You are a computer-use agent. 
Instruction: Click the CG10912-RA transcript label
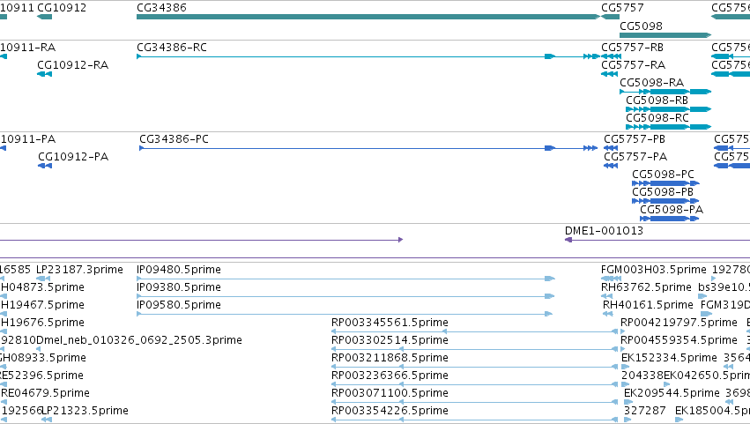pos(72,65)
